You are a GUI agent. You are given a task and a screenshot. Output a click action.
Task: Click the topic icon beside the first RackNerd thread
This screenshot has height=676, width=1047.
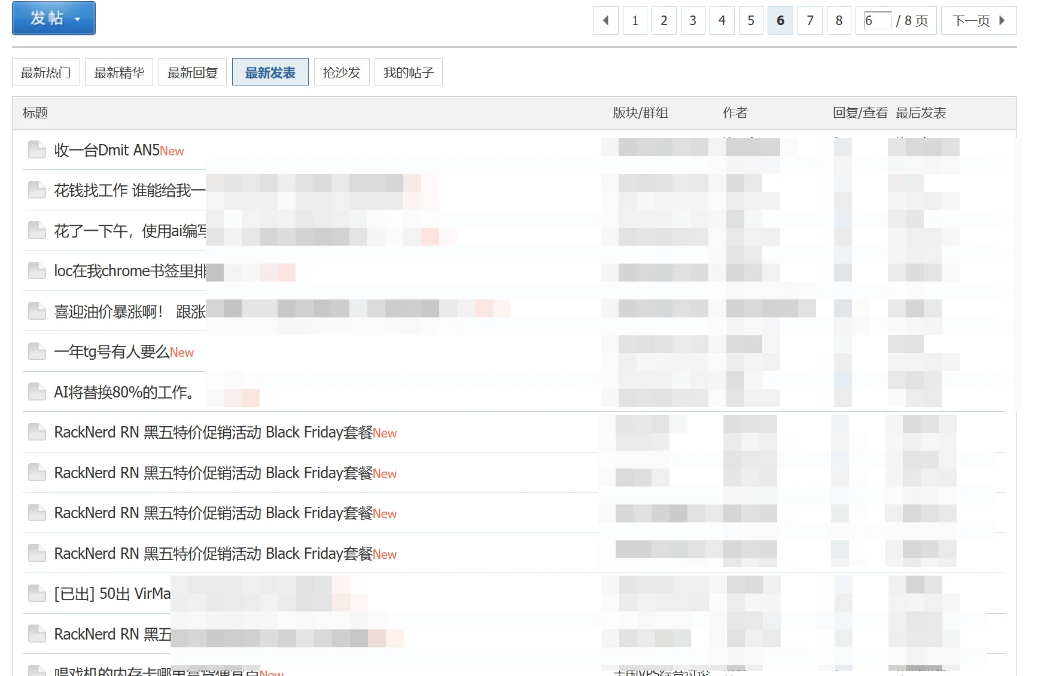pos(36,432)
